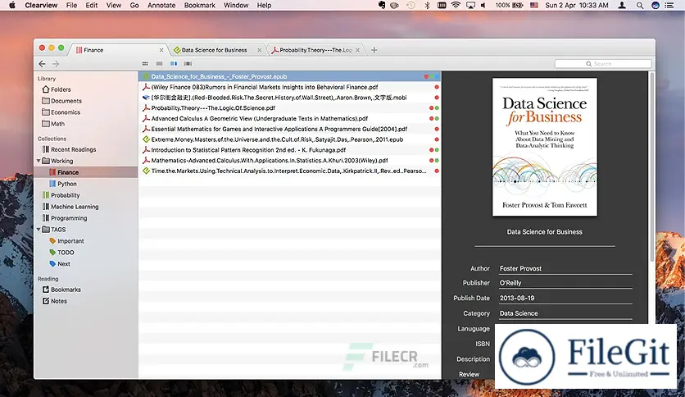
Task: Select Mathematics-Advanced.Calculus Khuri pdf
Action: pyautogui.click(x=289, y=161)
